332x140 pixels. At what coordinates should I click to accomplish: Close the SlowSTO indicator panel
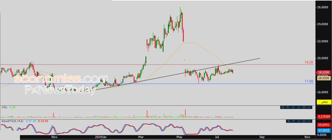pos(289,121)
